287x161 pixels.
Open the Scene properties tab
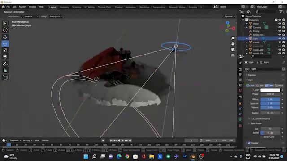(x=240, y=85)
